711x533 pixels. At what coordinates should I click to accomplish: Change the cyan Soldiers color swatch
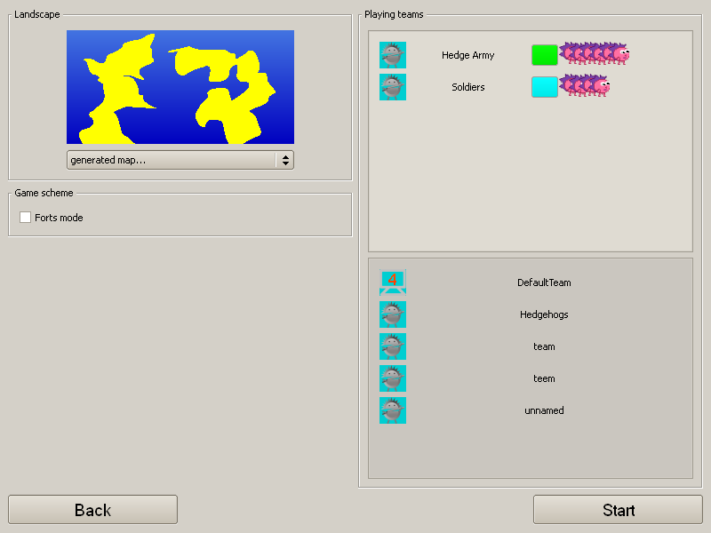[x=544, y=87]
